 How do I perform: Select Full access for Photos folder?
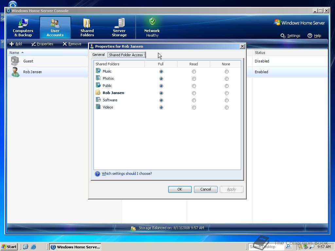coord(161,79)
